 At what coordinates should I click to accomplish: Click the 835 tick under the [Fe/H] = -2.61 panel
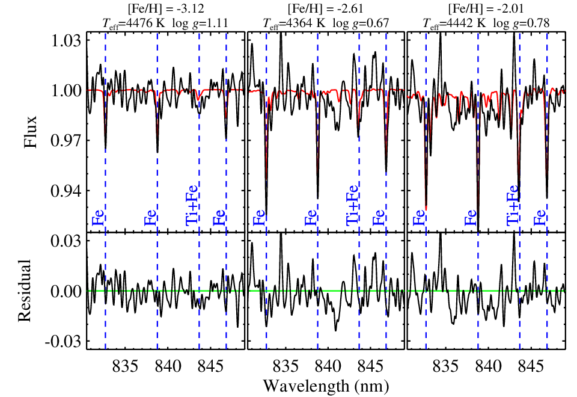click(x=286, y=366)
